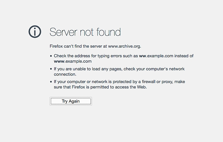This screenshot has width=223, height=142.
Task: Click the bullet dot before the firewall tip
Action: (51, 82)
